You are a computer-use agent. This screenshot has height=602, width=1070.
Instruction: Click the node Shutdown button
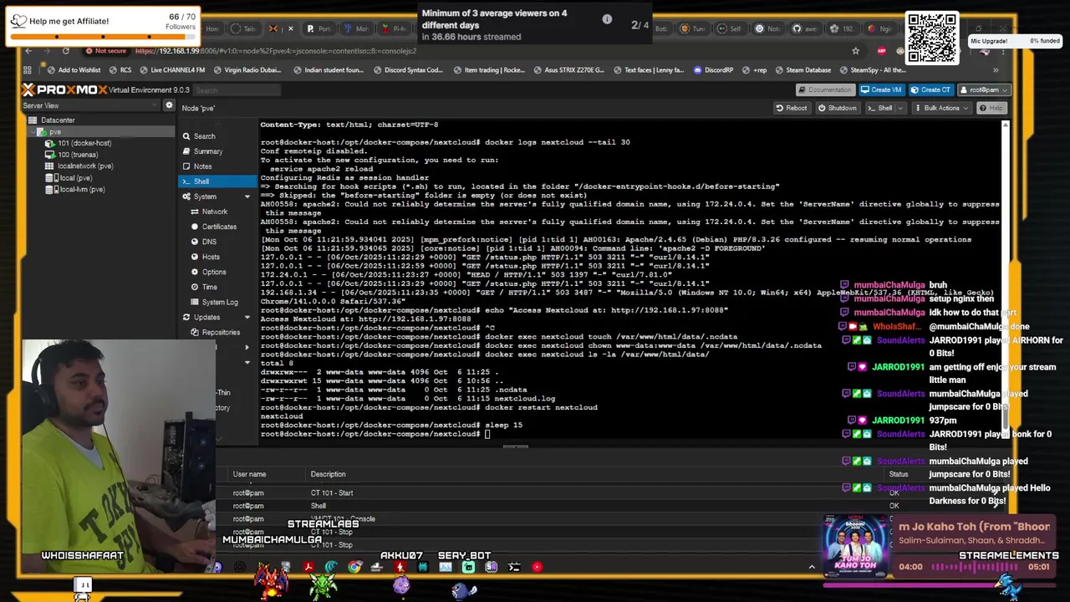(837, 108)
